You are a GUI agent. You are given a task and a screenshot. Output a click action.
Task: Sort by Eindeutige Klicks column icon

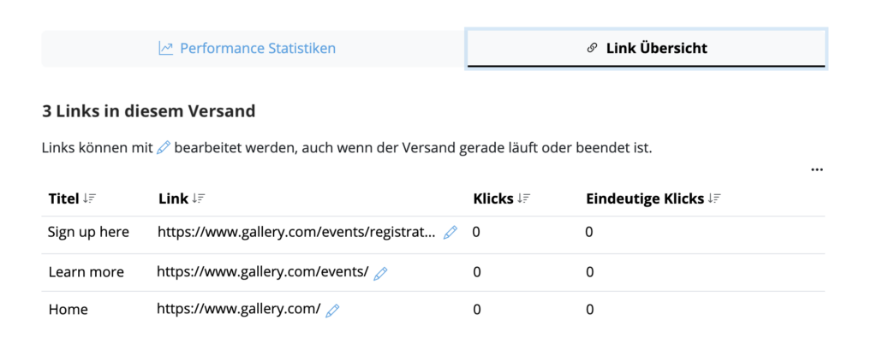click(714, 199)
